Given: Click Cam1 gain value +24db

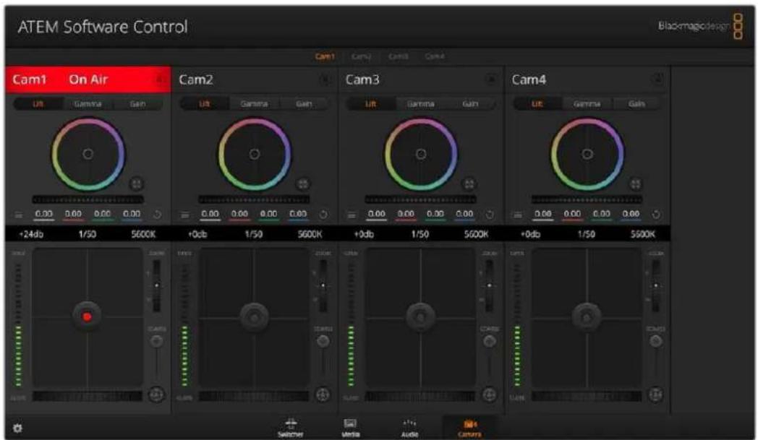Looking at the screenshot, I should 31,234.
